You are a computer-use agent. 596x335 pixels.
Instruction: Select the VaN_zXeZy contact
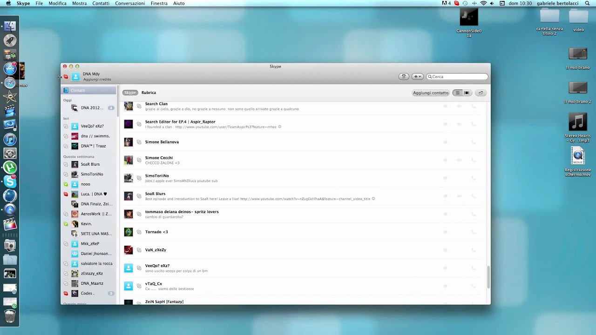[303, 250]
